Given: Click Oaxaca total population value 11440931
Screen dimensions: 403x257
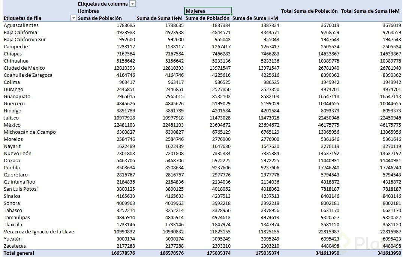Looking at the screenshot, I should [329, 160].
